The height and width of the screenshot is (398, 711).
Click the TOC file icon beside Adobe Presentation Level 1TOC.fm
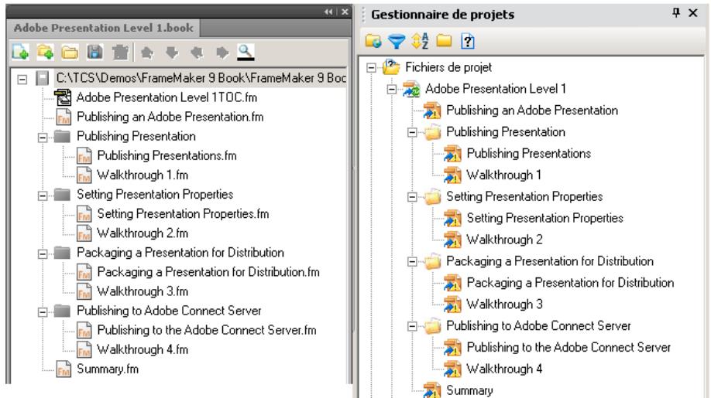[x=63, y=97]
